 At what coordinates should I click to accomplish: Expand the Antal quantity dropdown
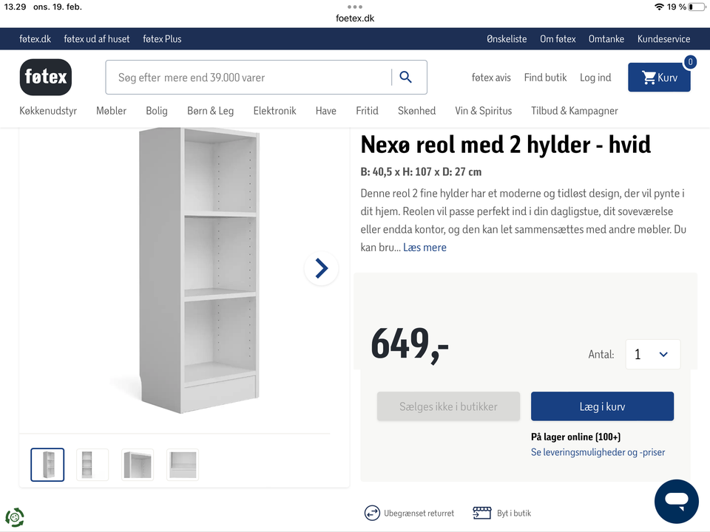click(652, 355)
